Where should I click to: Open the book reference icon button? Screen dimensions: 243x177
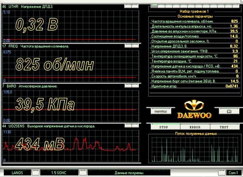tap(229, 111)
